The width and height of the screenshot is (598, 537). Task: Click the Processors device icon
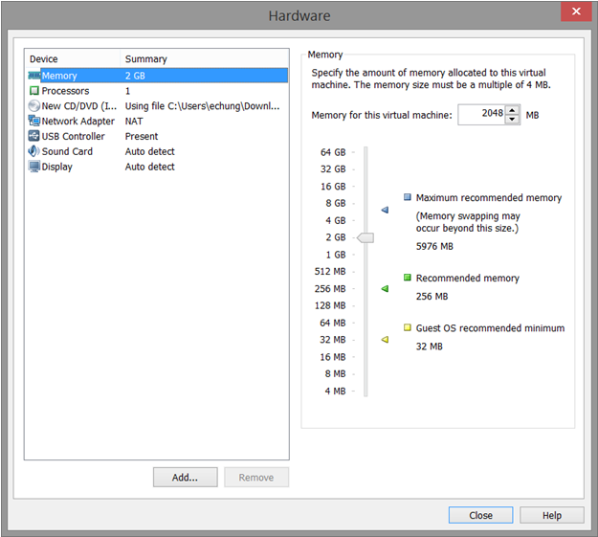(34, 91)
